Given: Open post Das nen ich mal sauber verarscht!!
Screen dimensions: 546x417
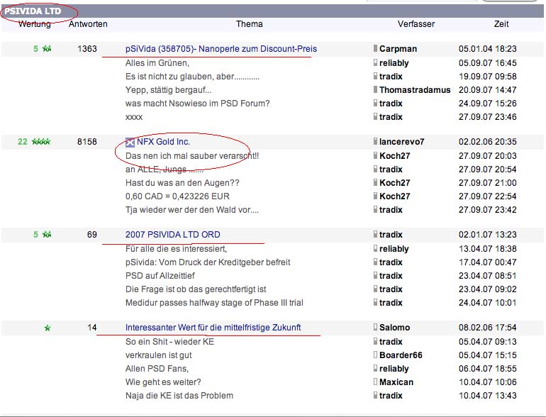Looking at the screenshot, I should click(192, 156).
